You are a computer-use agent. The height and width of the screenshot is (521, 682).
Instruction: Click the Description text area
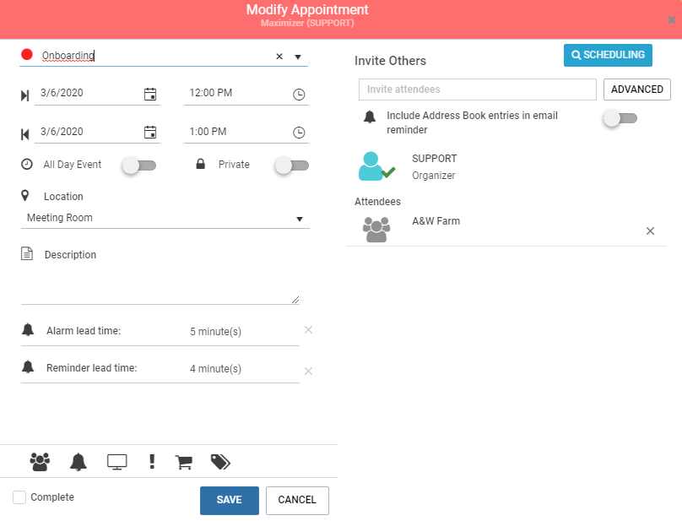pyautogui.click(x=160, y=284)
